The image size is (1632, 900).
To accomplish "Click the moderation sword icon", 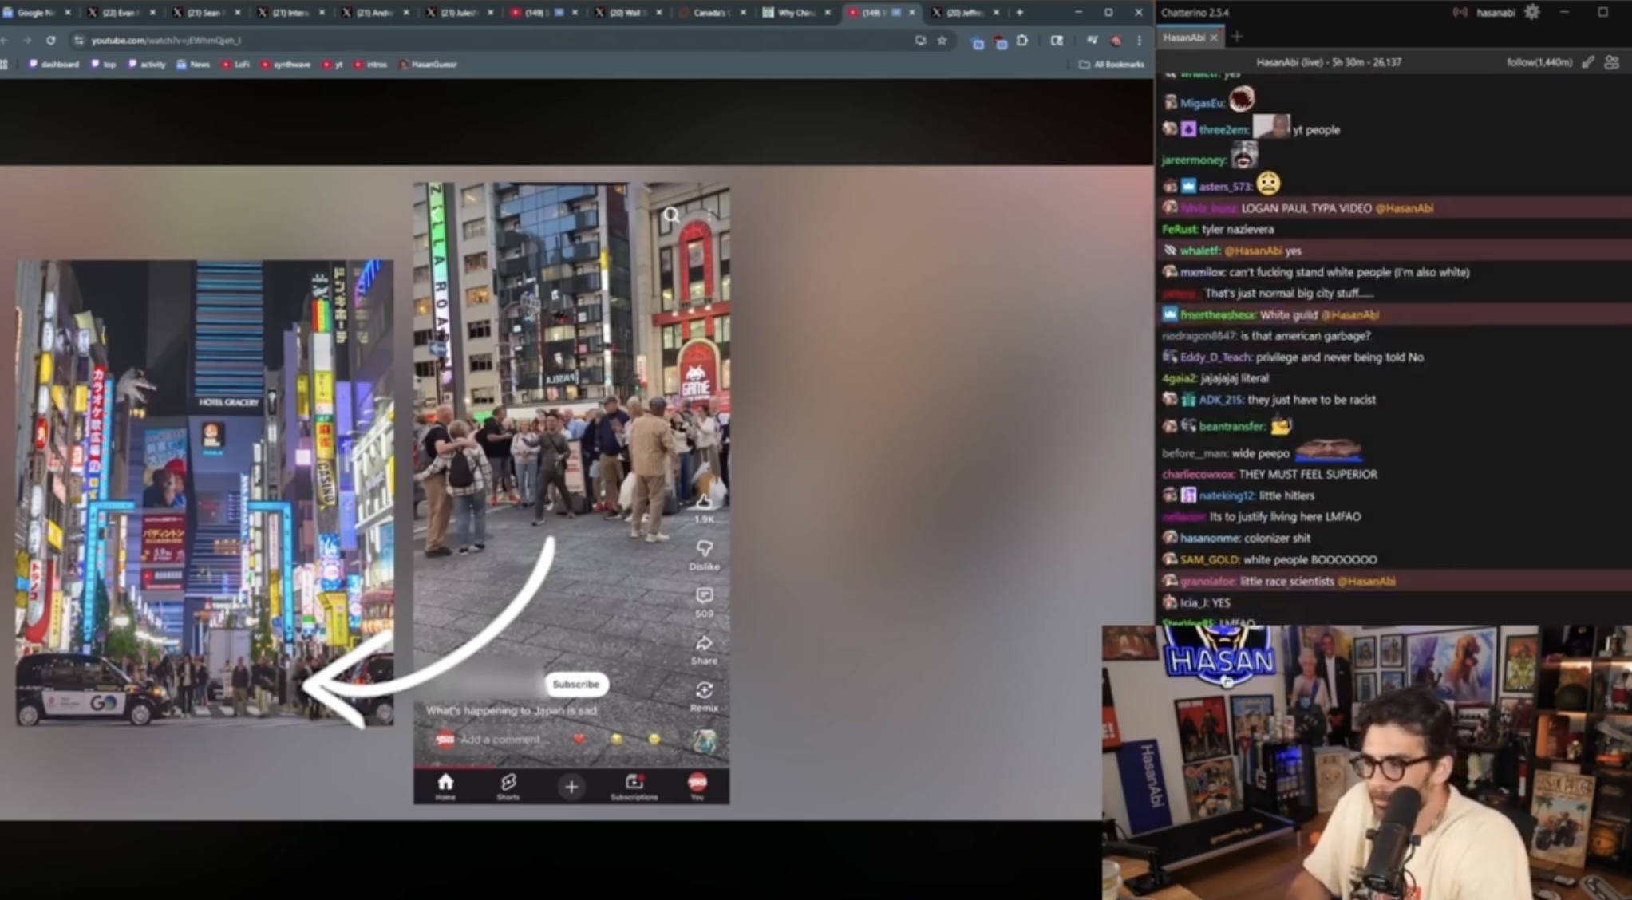I will point(1588,62).
